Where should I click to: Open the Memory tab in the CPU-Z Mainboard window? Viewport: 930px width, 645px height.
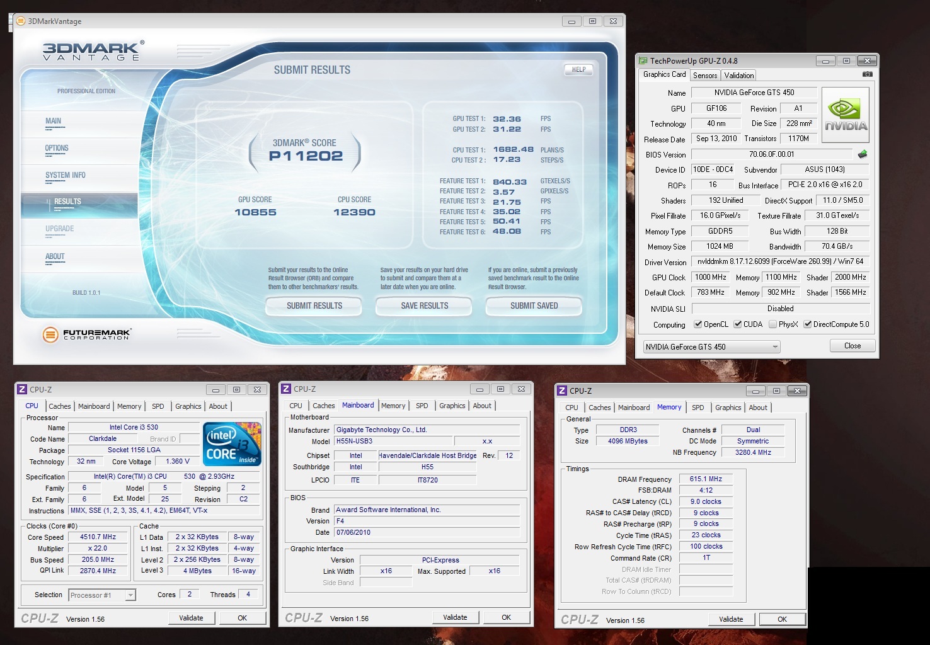pos(393,406)
